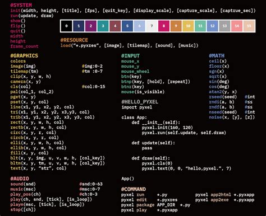Screen dimensions: 266x216
Task: Click the play_pos(ch) function text
Action: pos(26,194)
